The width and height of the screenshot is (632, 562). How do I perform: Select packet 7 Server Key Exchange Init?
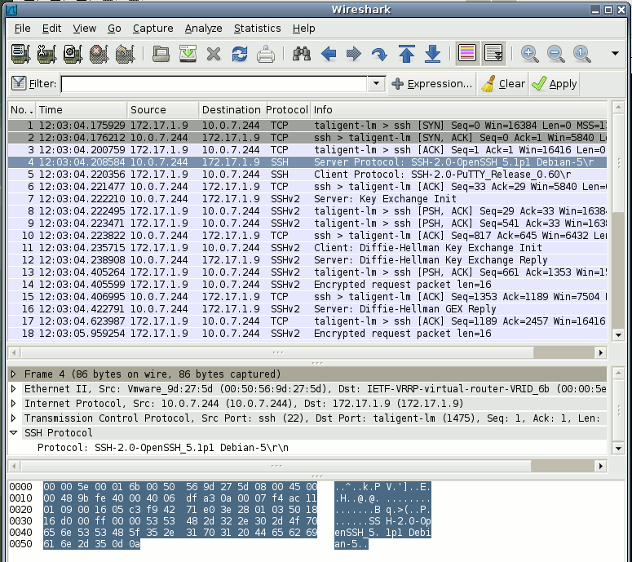(307, 199)
